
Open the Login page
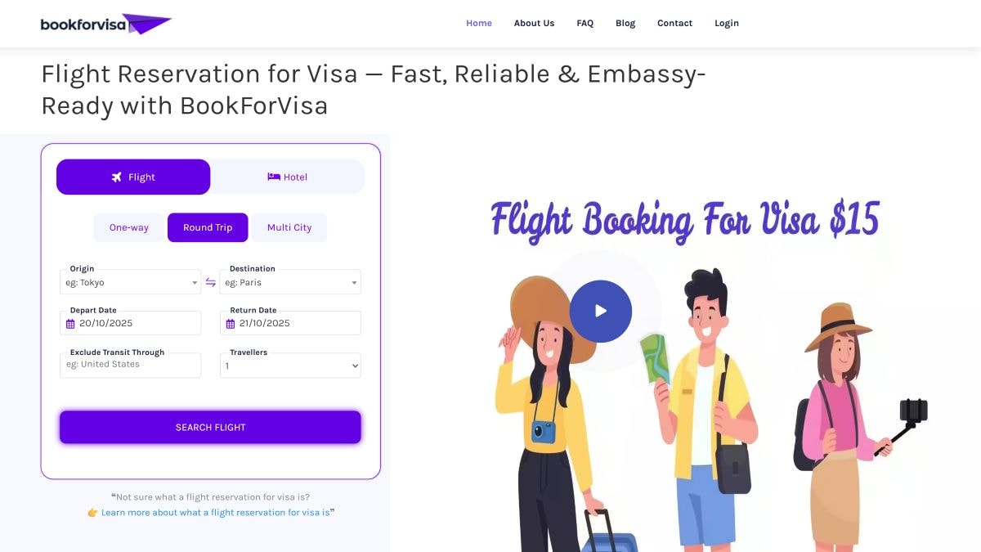(727, 23)
